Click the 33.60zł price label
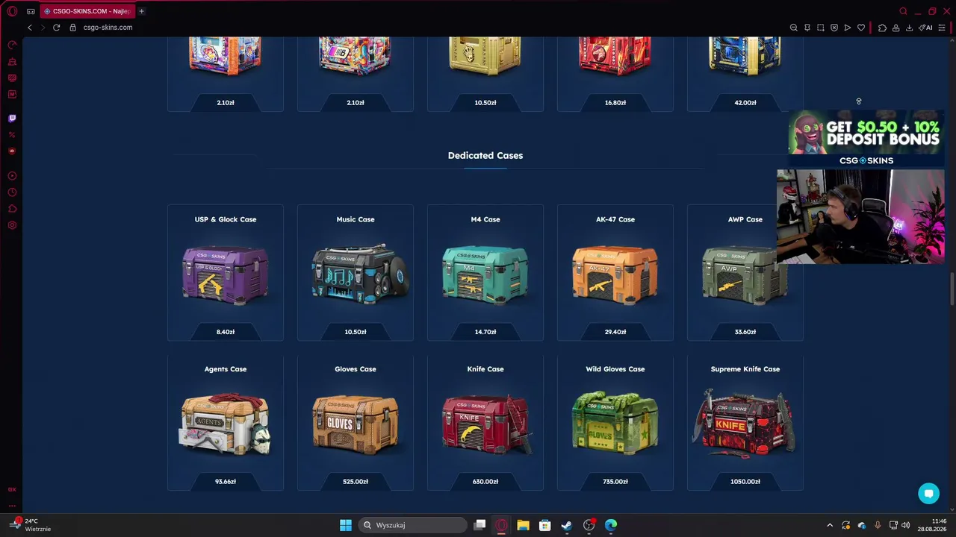Image resolution: width=956 pixels, height=537 pixels. [745, 332]
